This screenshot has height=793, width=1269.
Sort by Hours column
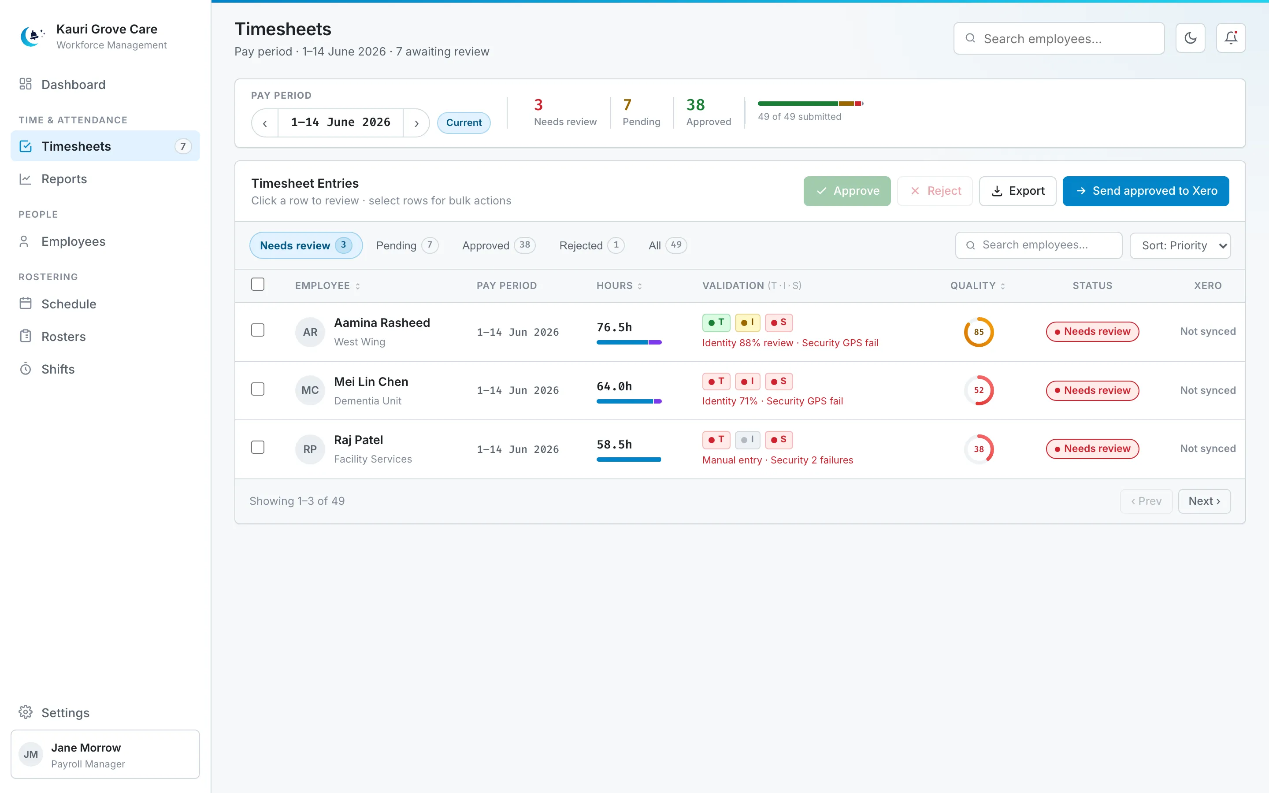[619, 286]
